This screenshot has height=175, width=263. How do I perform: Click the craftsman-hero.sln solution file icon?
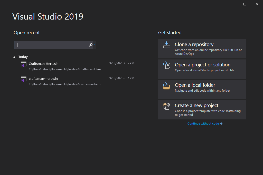click(x=24, y=79)
